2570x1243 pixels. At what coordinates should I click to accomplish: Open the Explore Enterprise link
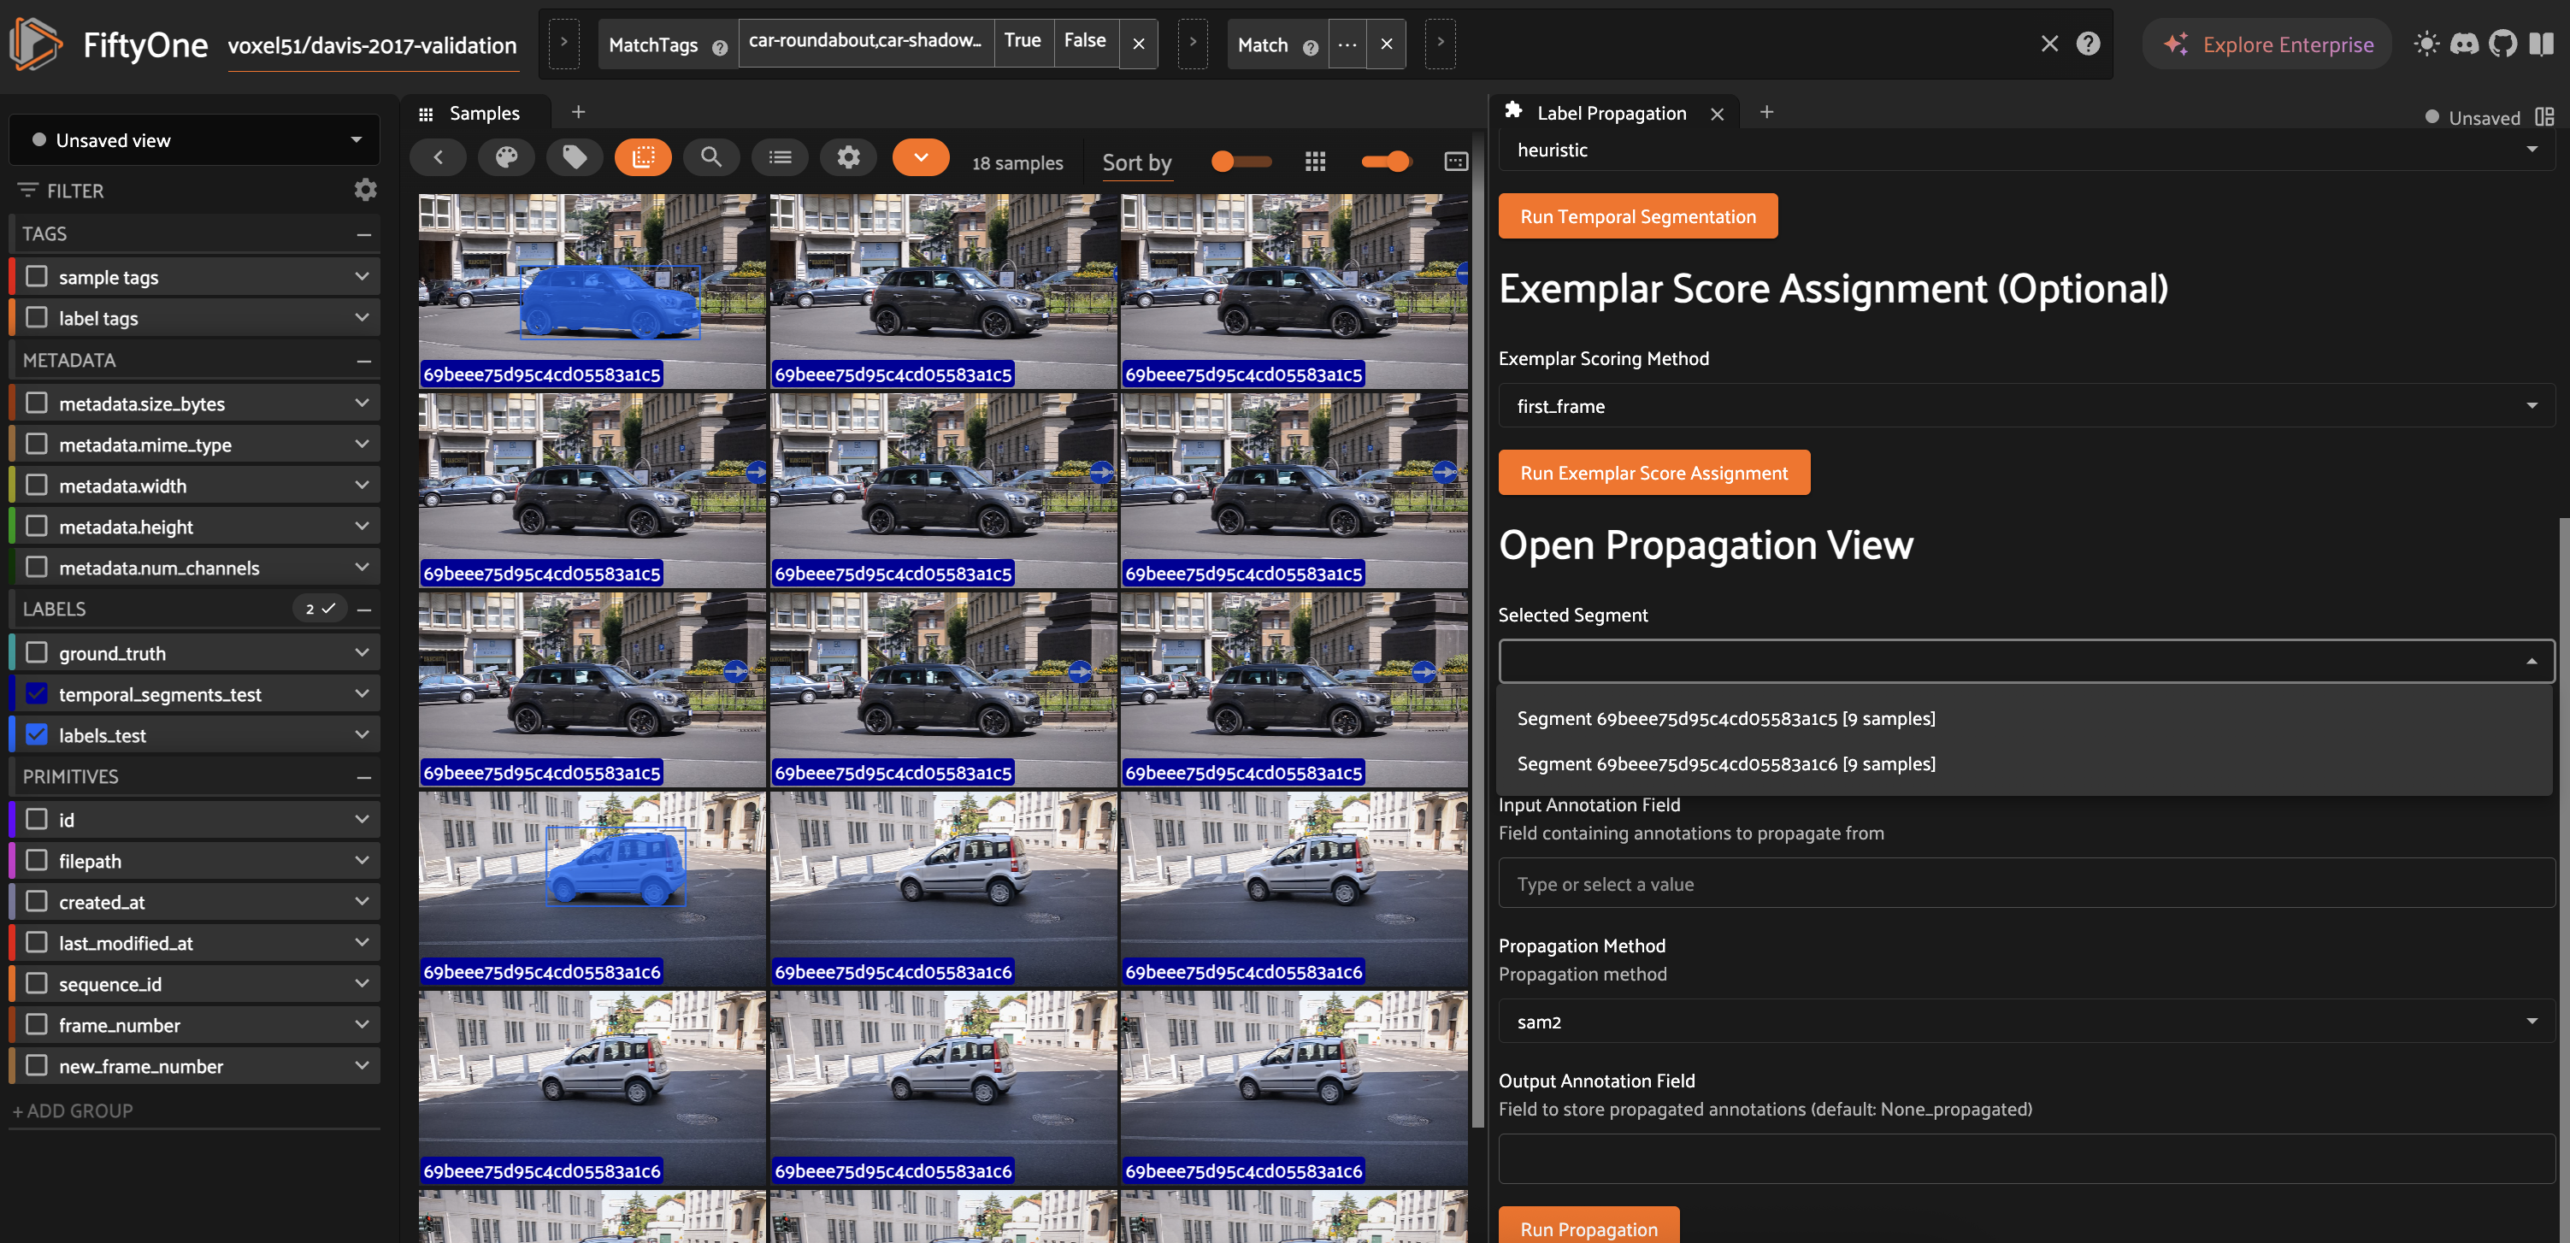[2267, 44]
